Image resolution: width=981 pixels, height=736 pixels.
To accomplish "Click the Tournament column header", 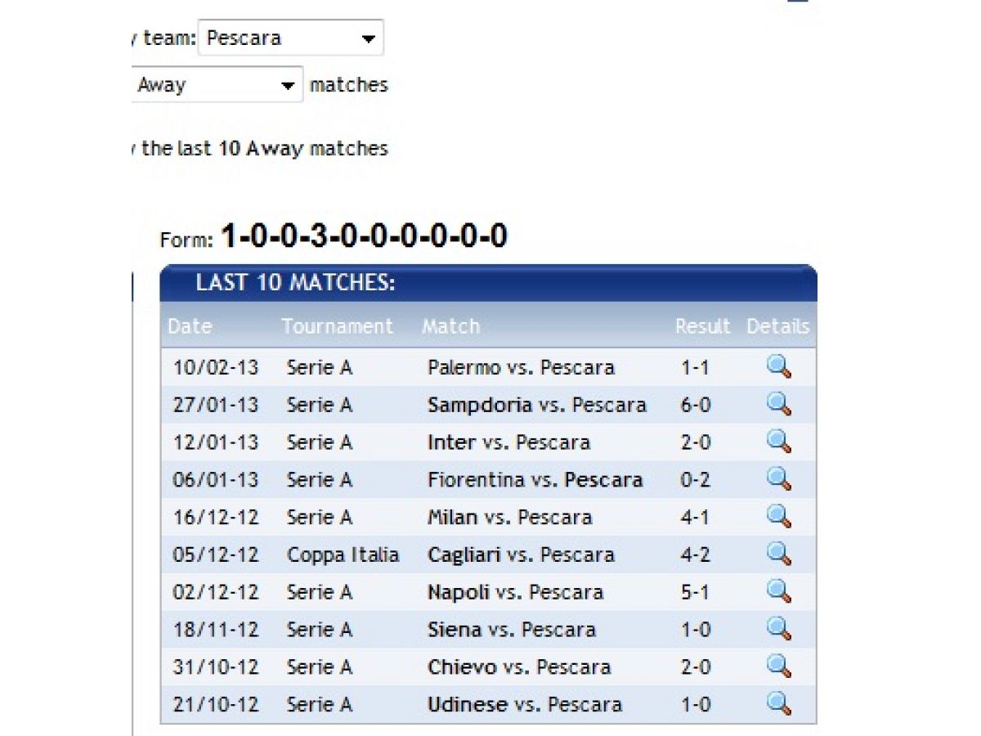I will 337,326.
